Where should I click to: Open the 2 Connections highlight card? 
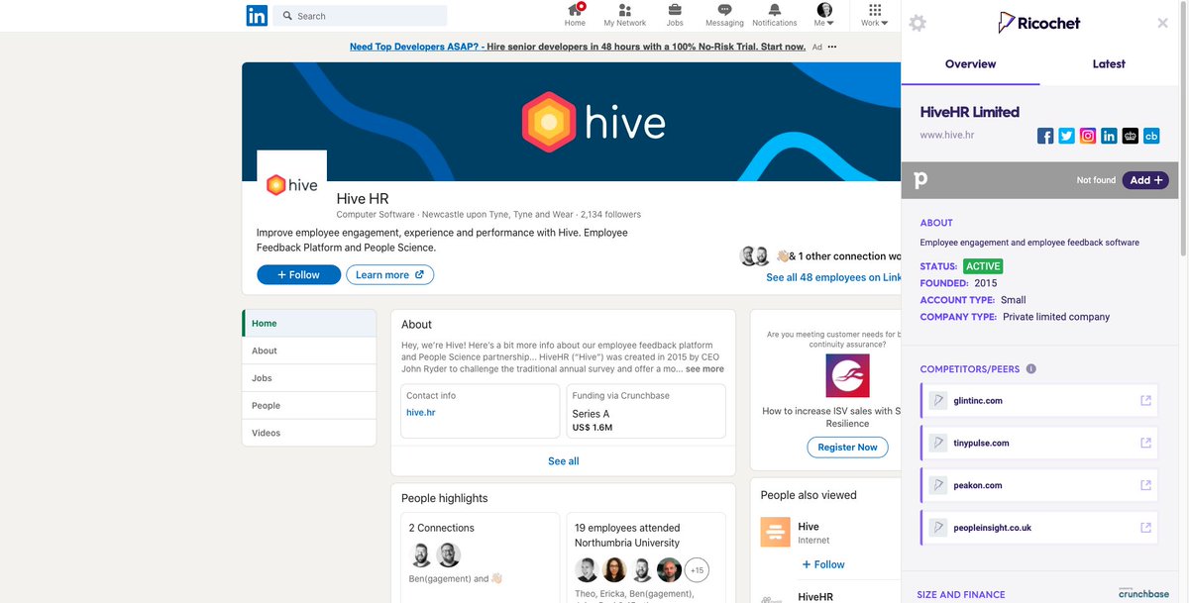480,557
